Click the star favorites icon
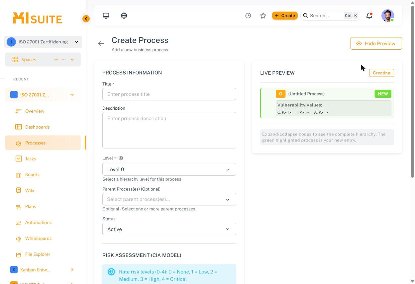Viewport: 415px width, 284px height. point(263,16)
